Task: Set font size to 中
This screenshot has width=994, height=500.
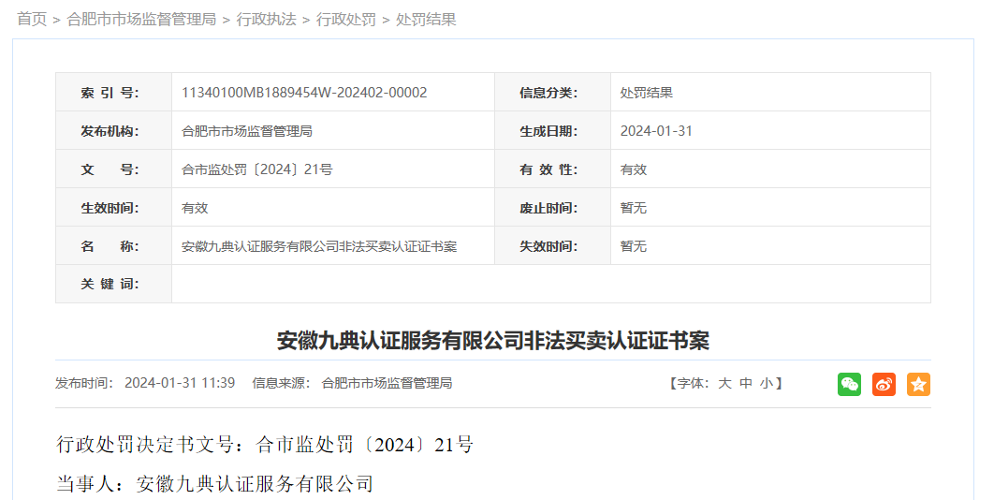Action: point(746,383)
